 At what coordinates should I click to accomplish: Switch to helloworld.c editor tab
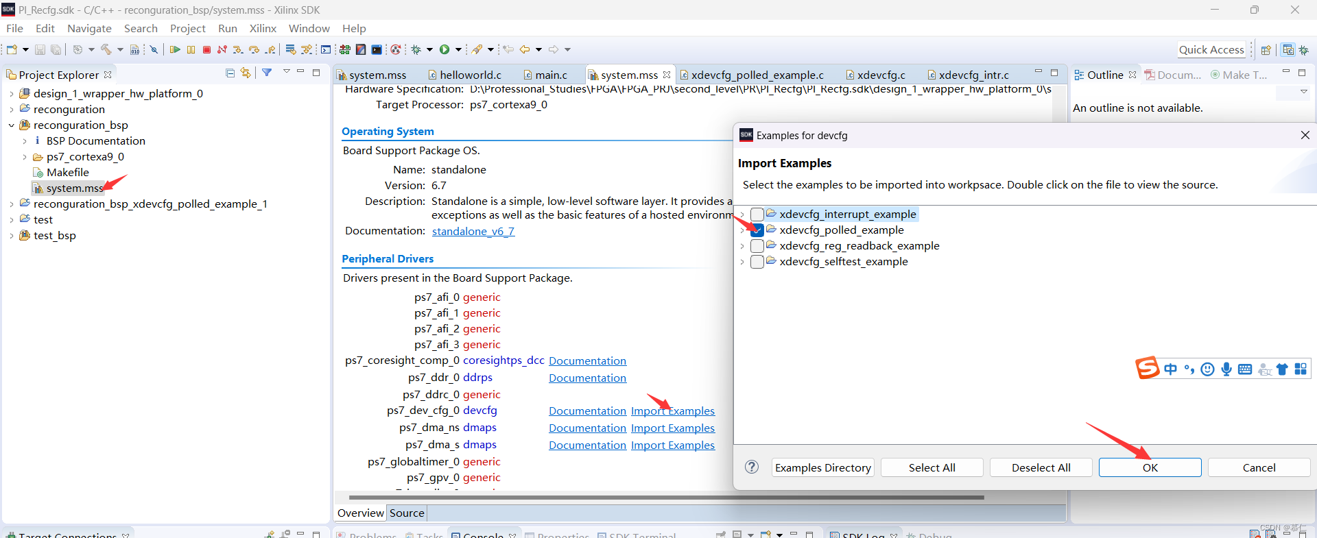(x=464, y=75)
